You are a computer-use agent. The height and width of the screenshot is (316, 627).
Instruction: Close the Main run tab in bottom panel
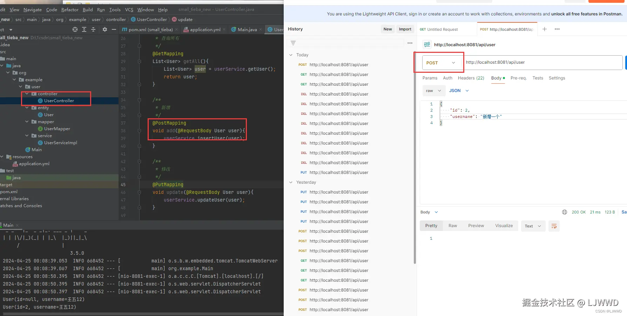[x=17, y=225]
